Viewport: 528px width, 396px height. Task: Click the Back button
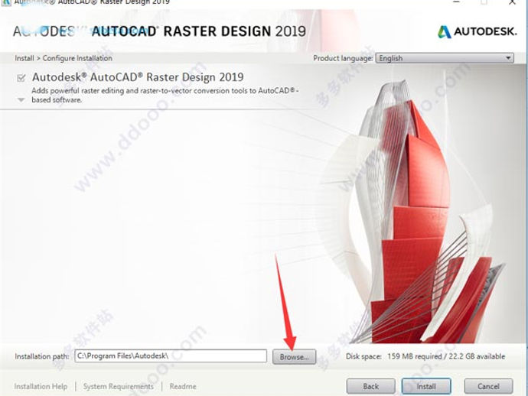pyautogui.click(x=370, y=386)
